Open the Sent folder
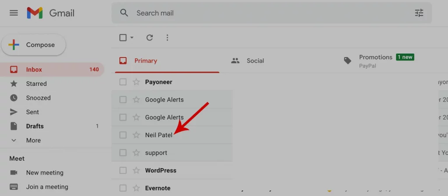Viewport: 448px width, 196px height. pyautogui.click(x=52, y=112)
